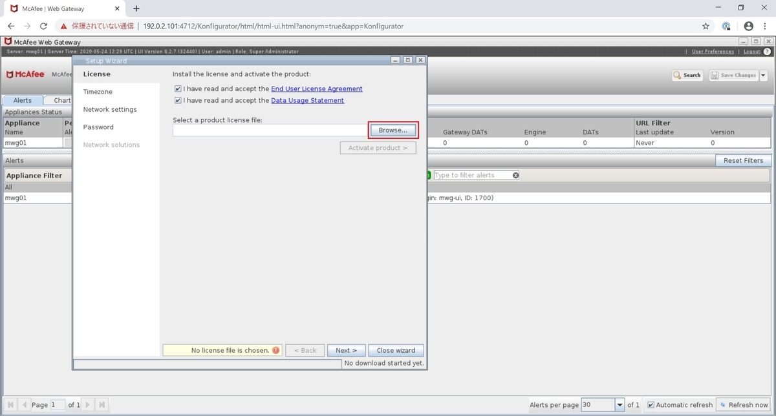This screenshot has height=416, width=776.
Task: Bookmark this page with star icon
Action: pos(706,26)
